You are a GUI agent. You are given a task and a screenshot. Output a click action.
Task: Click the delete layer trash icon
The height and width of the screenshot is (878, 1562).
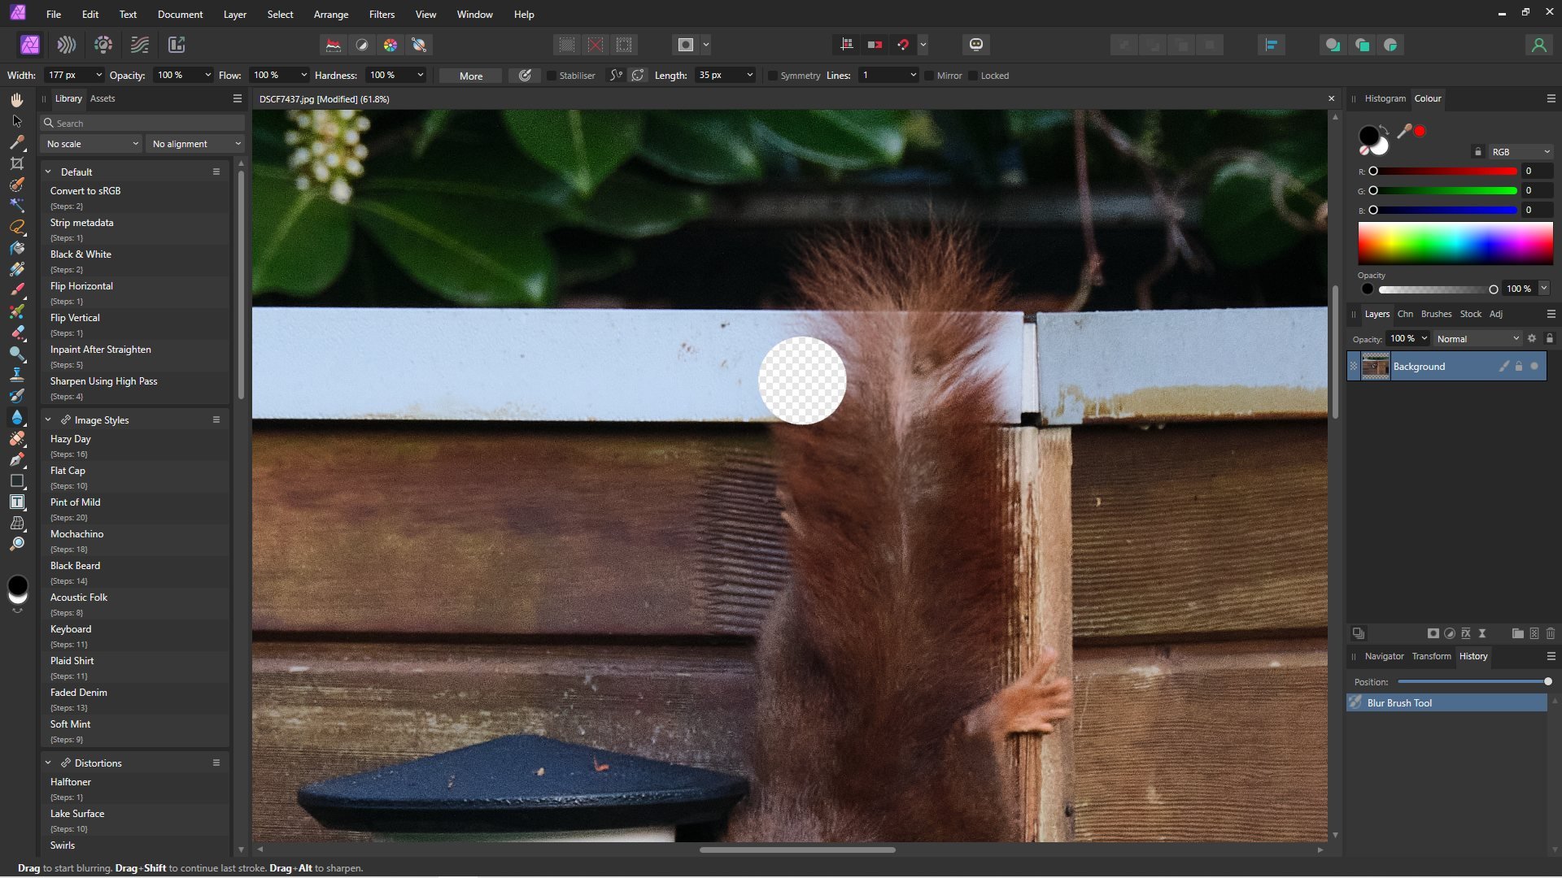pos(1551,633)
